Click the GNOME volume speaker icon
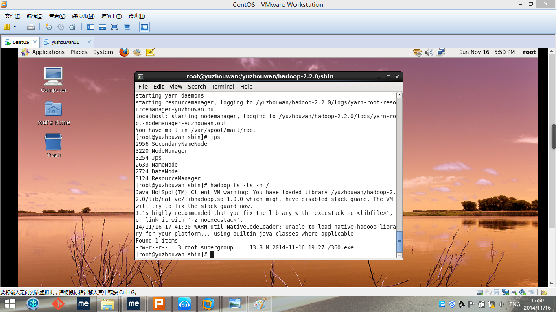Viewport: 556px width, 312px height. point(429,52)
